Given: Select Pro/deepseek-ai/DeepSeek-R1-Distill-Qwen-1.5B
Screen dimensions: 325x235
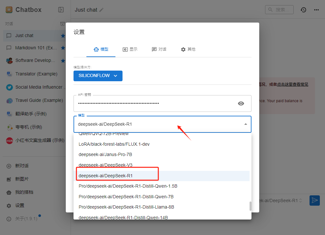Looking at the screenshot, I should pos(162,186).
